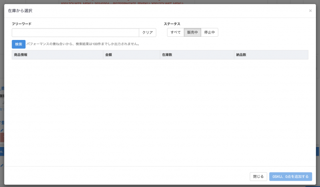Screen dimensions: 320x187
Task: Click the 0SKU、0点を追加する button
Action: (x=291, y=177)
